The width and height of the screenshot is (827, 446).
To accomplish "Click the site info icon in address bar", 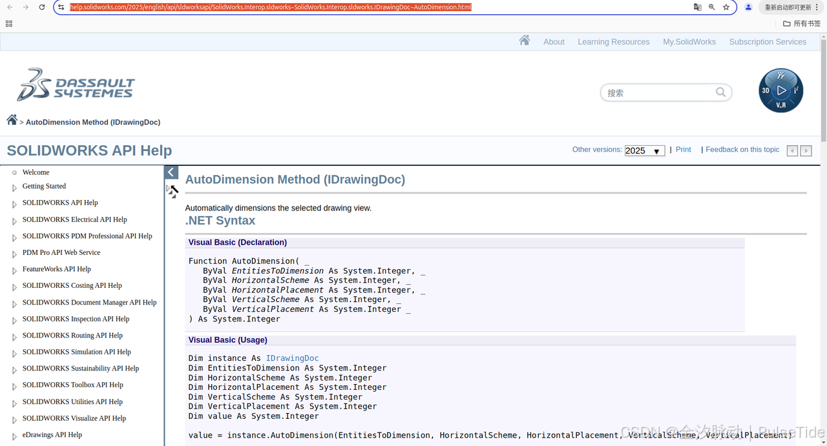I will (61, 7).
